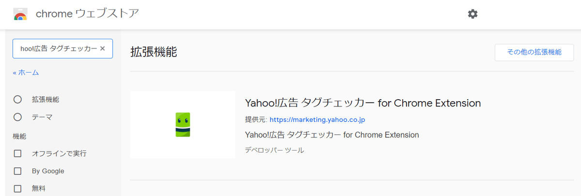581x196 pixels.
Task: Go back via the « ホーム link
Action: point(26,73)
